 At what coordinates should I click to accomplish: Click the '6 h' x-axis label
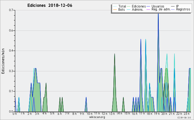[59, 114]
